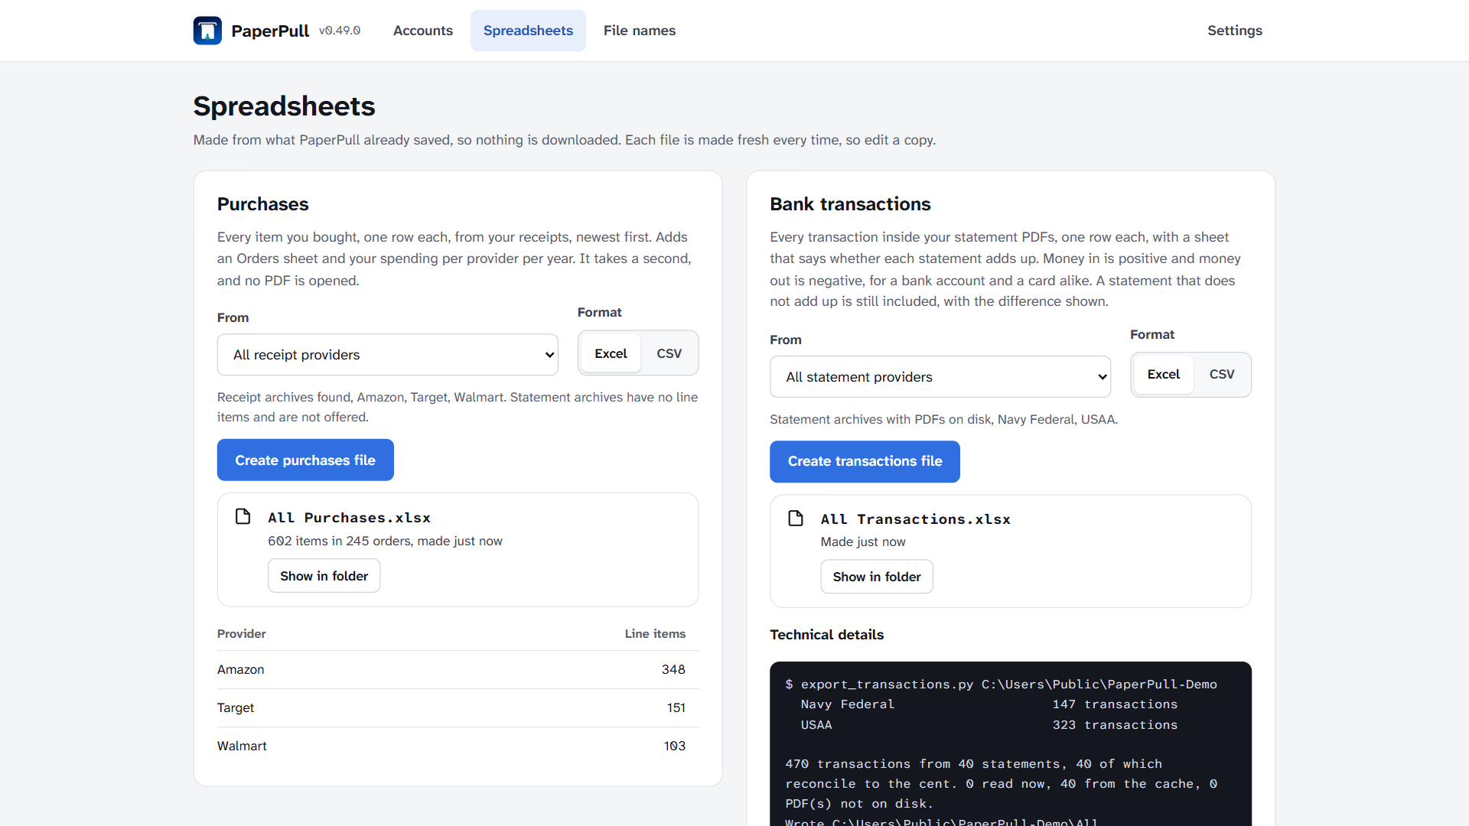Show All Purchases.xlsx in folder
Viewport: 1469px width, 826px height.
click(324, 576)
